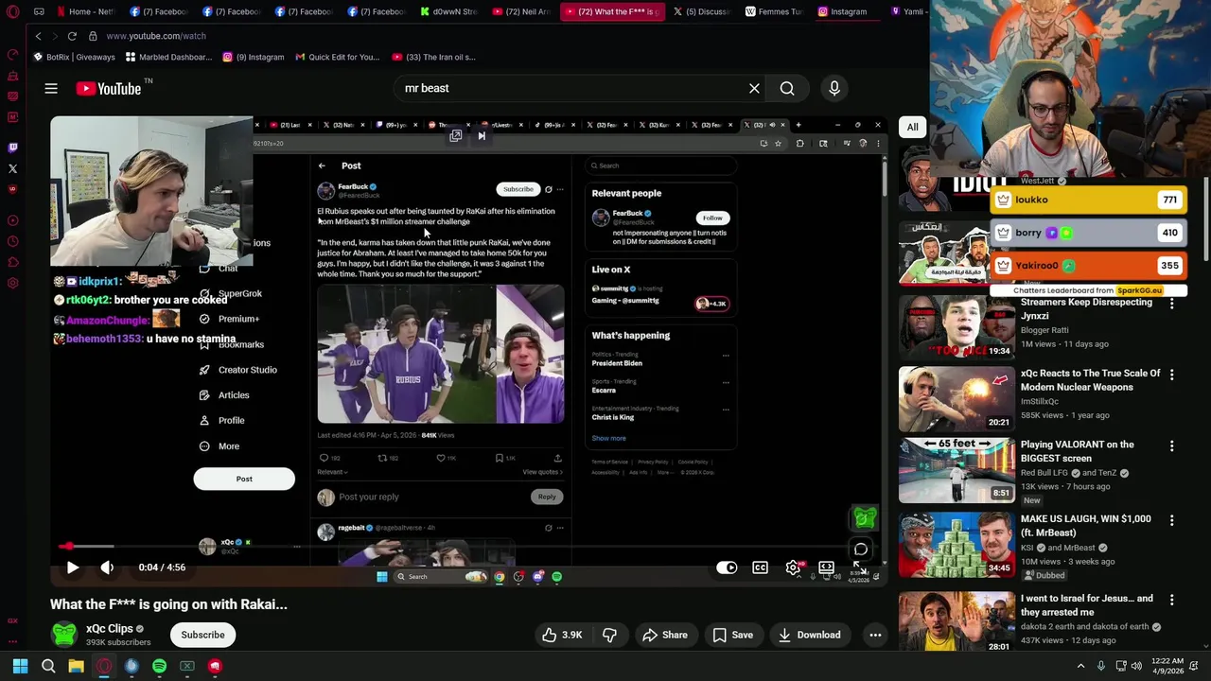The height and width of the screenshot is (681, 1211).
Task: Open options for 'MAKE US LAUGH, WIN $1,000'
Action: (x=1171, y=520)
